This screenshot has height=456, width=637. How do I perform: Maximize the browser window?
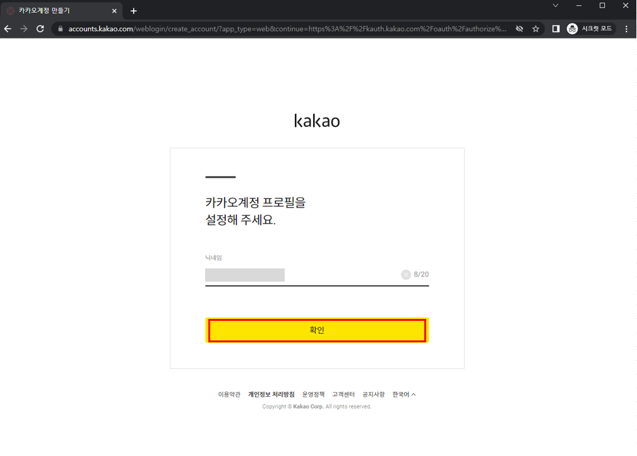tap(602, 6)
